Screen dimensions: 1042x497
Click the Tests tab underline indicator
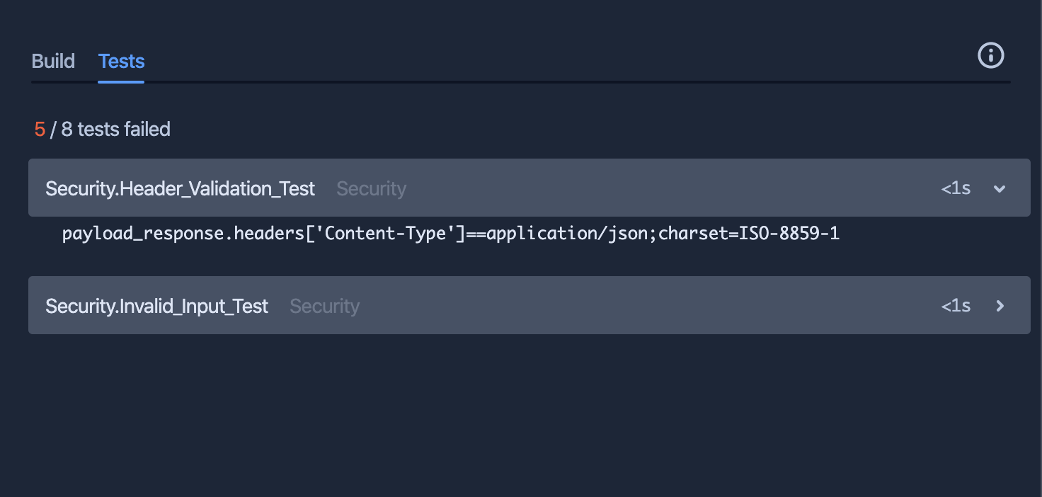click(120, 83)
